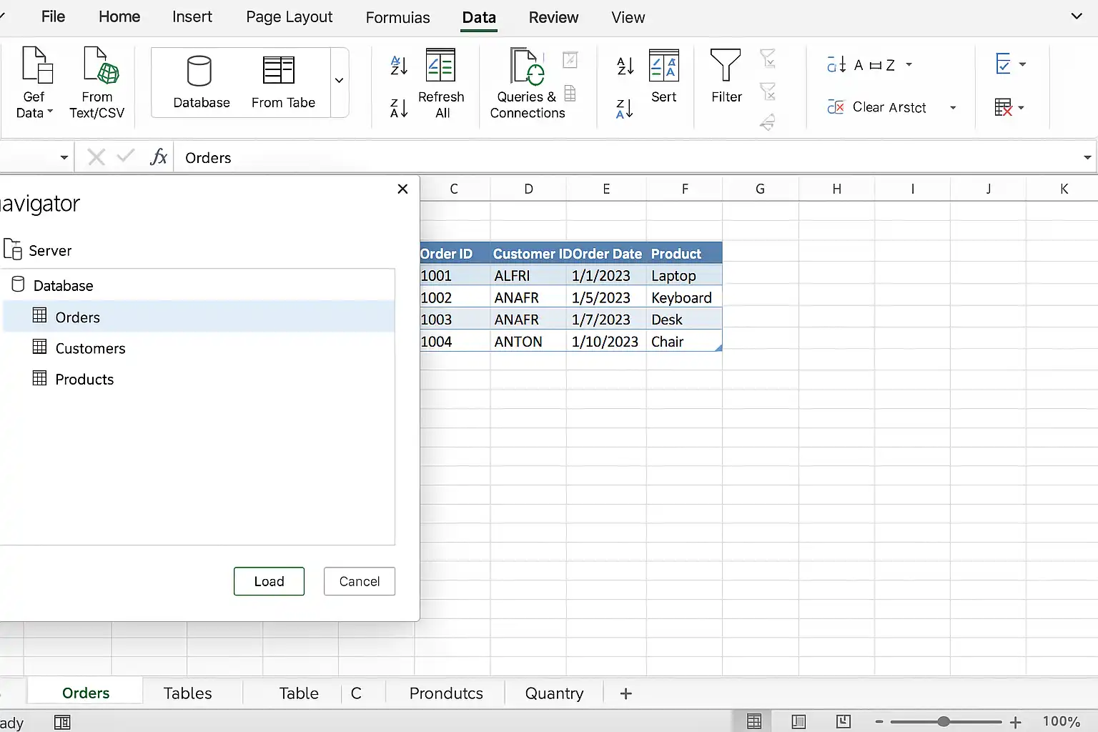
Task: Switch to Normal view icon in status bar
Action: tap(754, 721)
